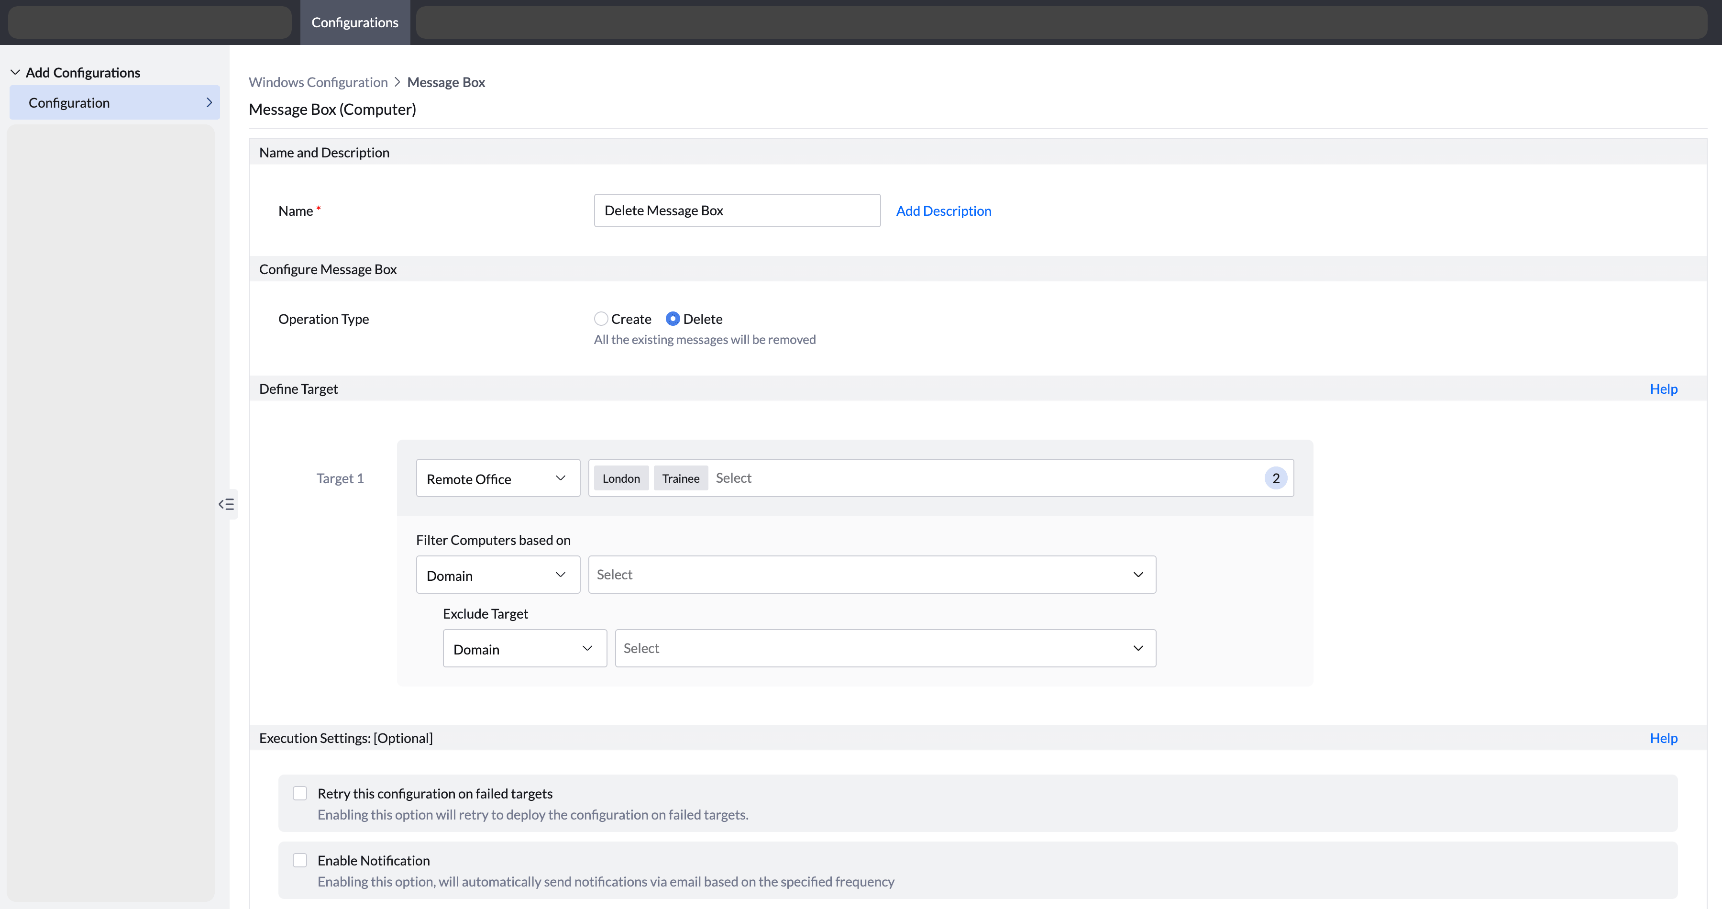Check the Enable Notification checkbox

(x=299, y=860)
